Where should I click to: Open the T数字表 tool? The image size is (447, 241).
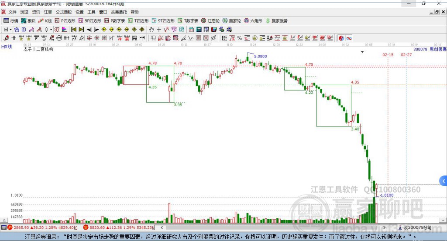coord(188,21)
